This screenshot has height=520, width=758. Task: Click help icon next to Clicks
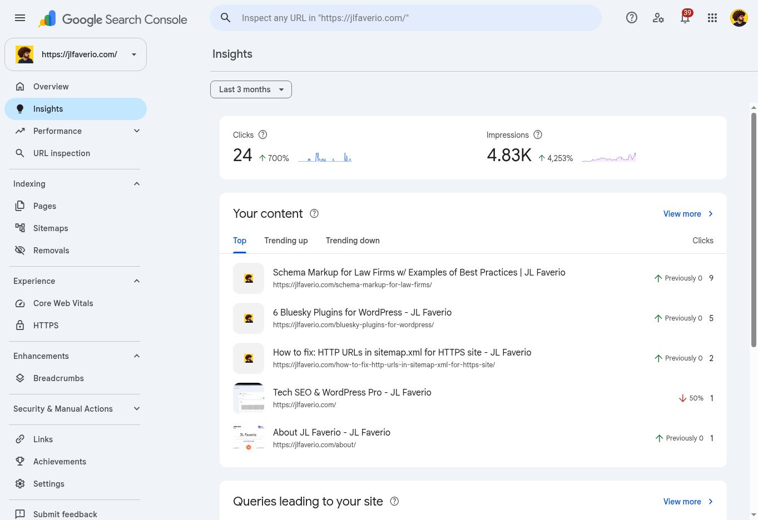[263, 134]
